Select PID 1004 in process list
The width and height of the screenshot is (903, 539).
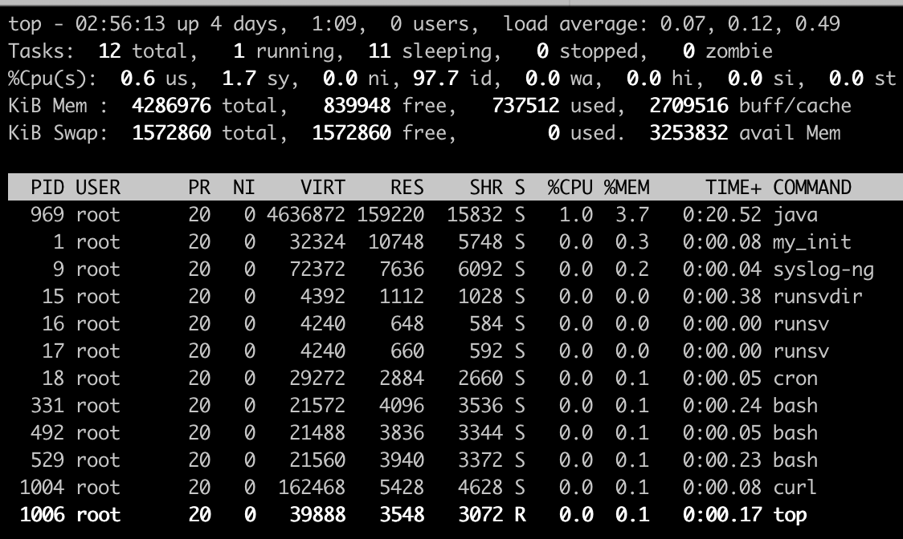42,488
